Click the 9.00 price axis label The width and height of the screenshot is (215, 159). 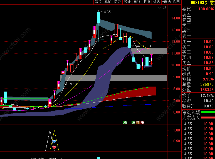click(x=176, y=77)
